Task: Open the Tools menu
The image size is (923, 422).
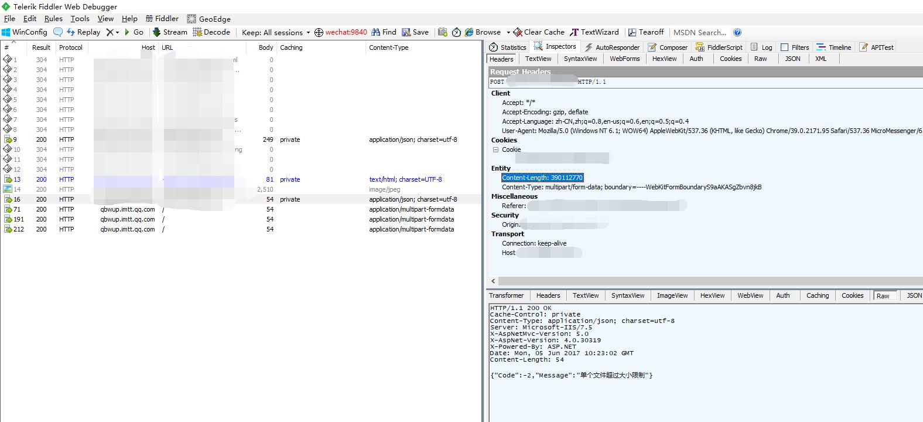Action: (80, 19)
